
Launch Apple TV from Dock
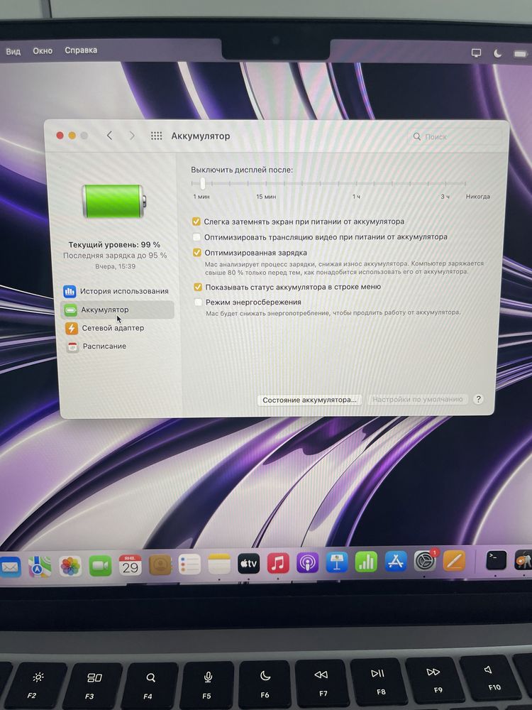pyautogui.click(x=249, y=564)
